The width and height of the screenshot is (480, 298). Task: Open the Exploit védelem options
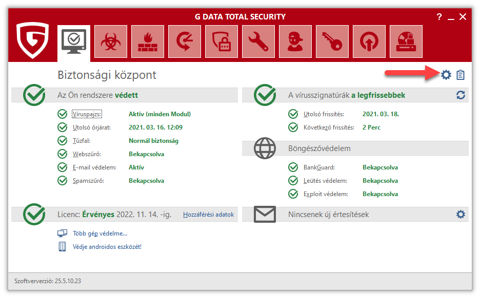tap(326, 194)
